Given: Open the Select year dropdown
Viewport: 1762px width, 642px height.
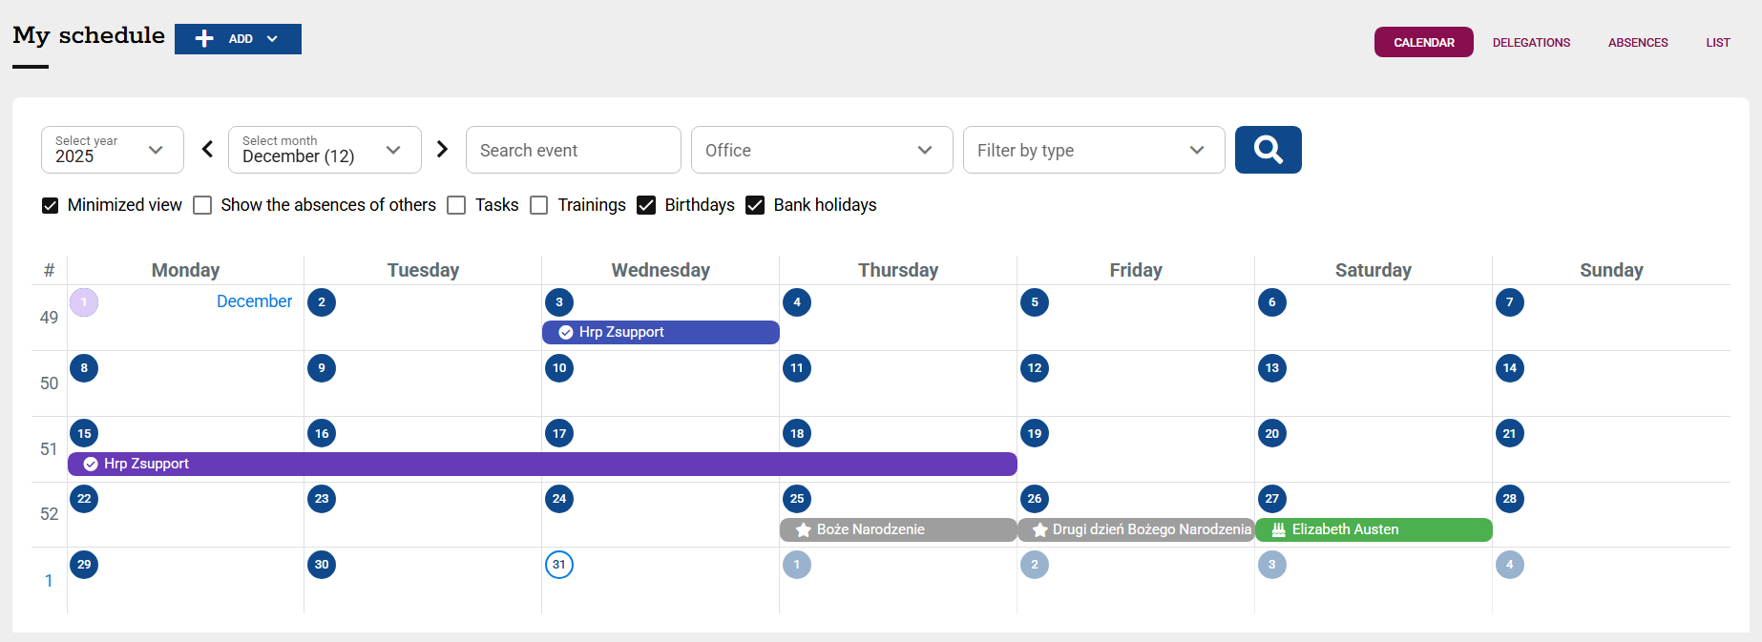Looking at the screenshot, I should click(113, 150).
